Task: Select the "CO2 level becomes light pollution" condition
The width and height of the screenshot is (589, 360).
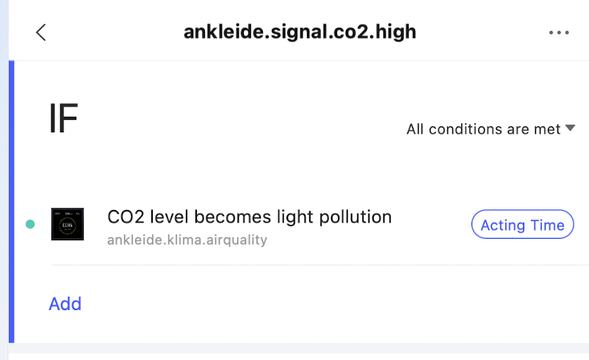Action: click(250, 217)
